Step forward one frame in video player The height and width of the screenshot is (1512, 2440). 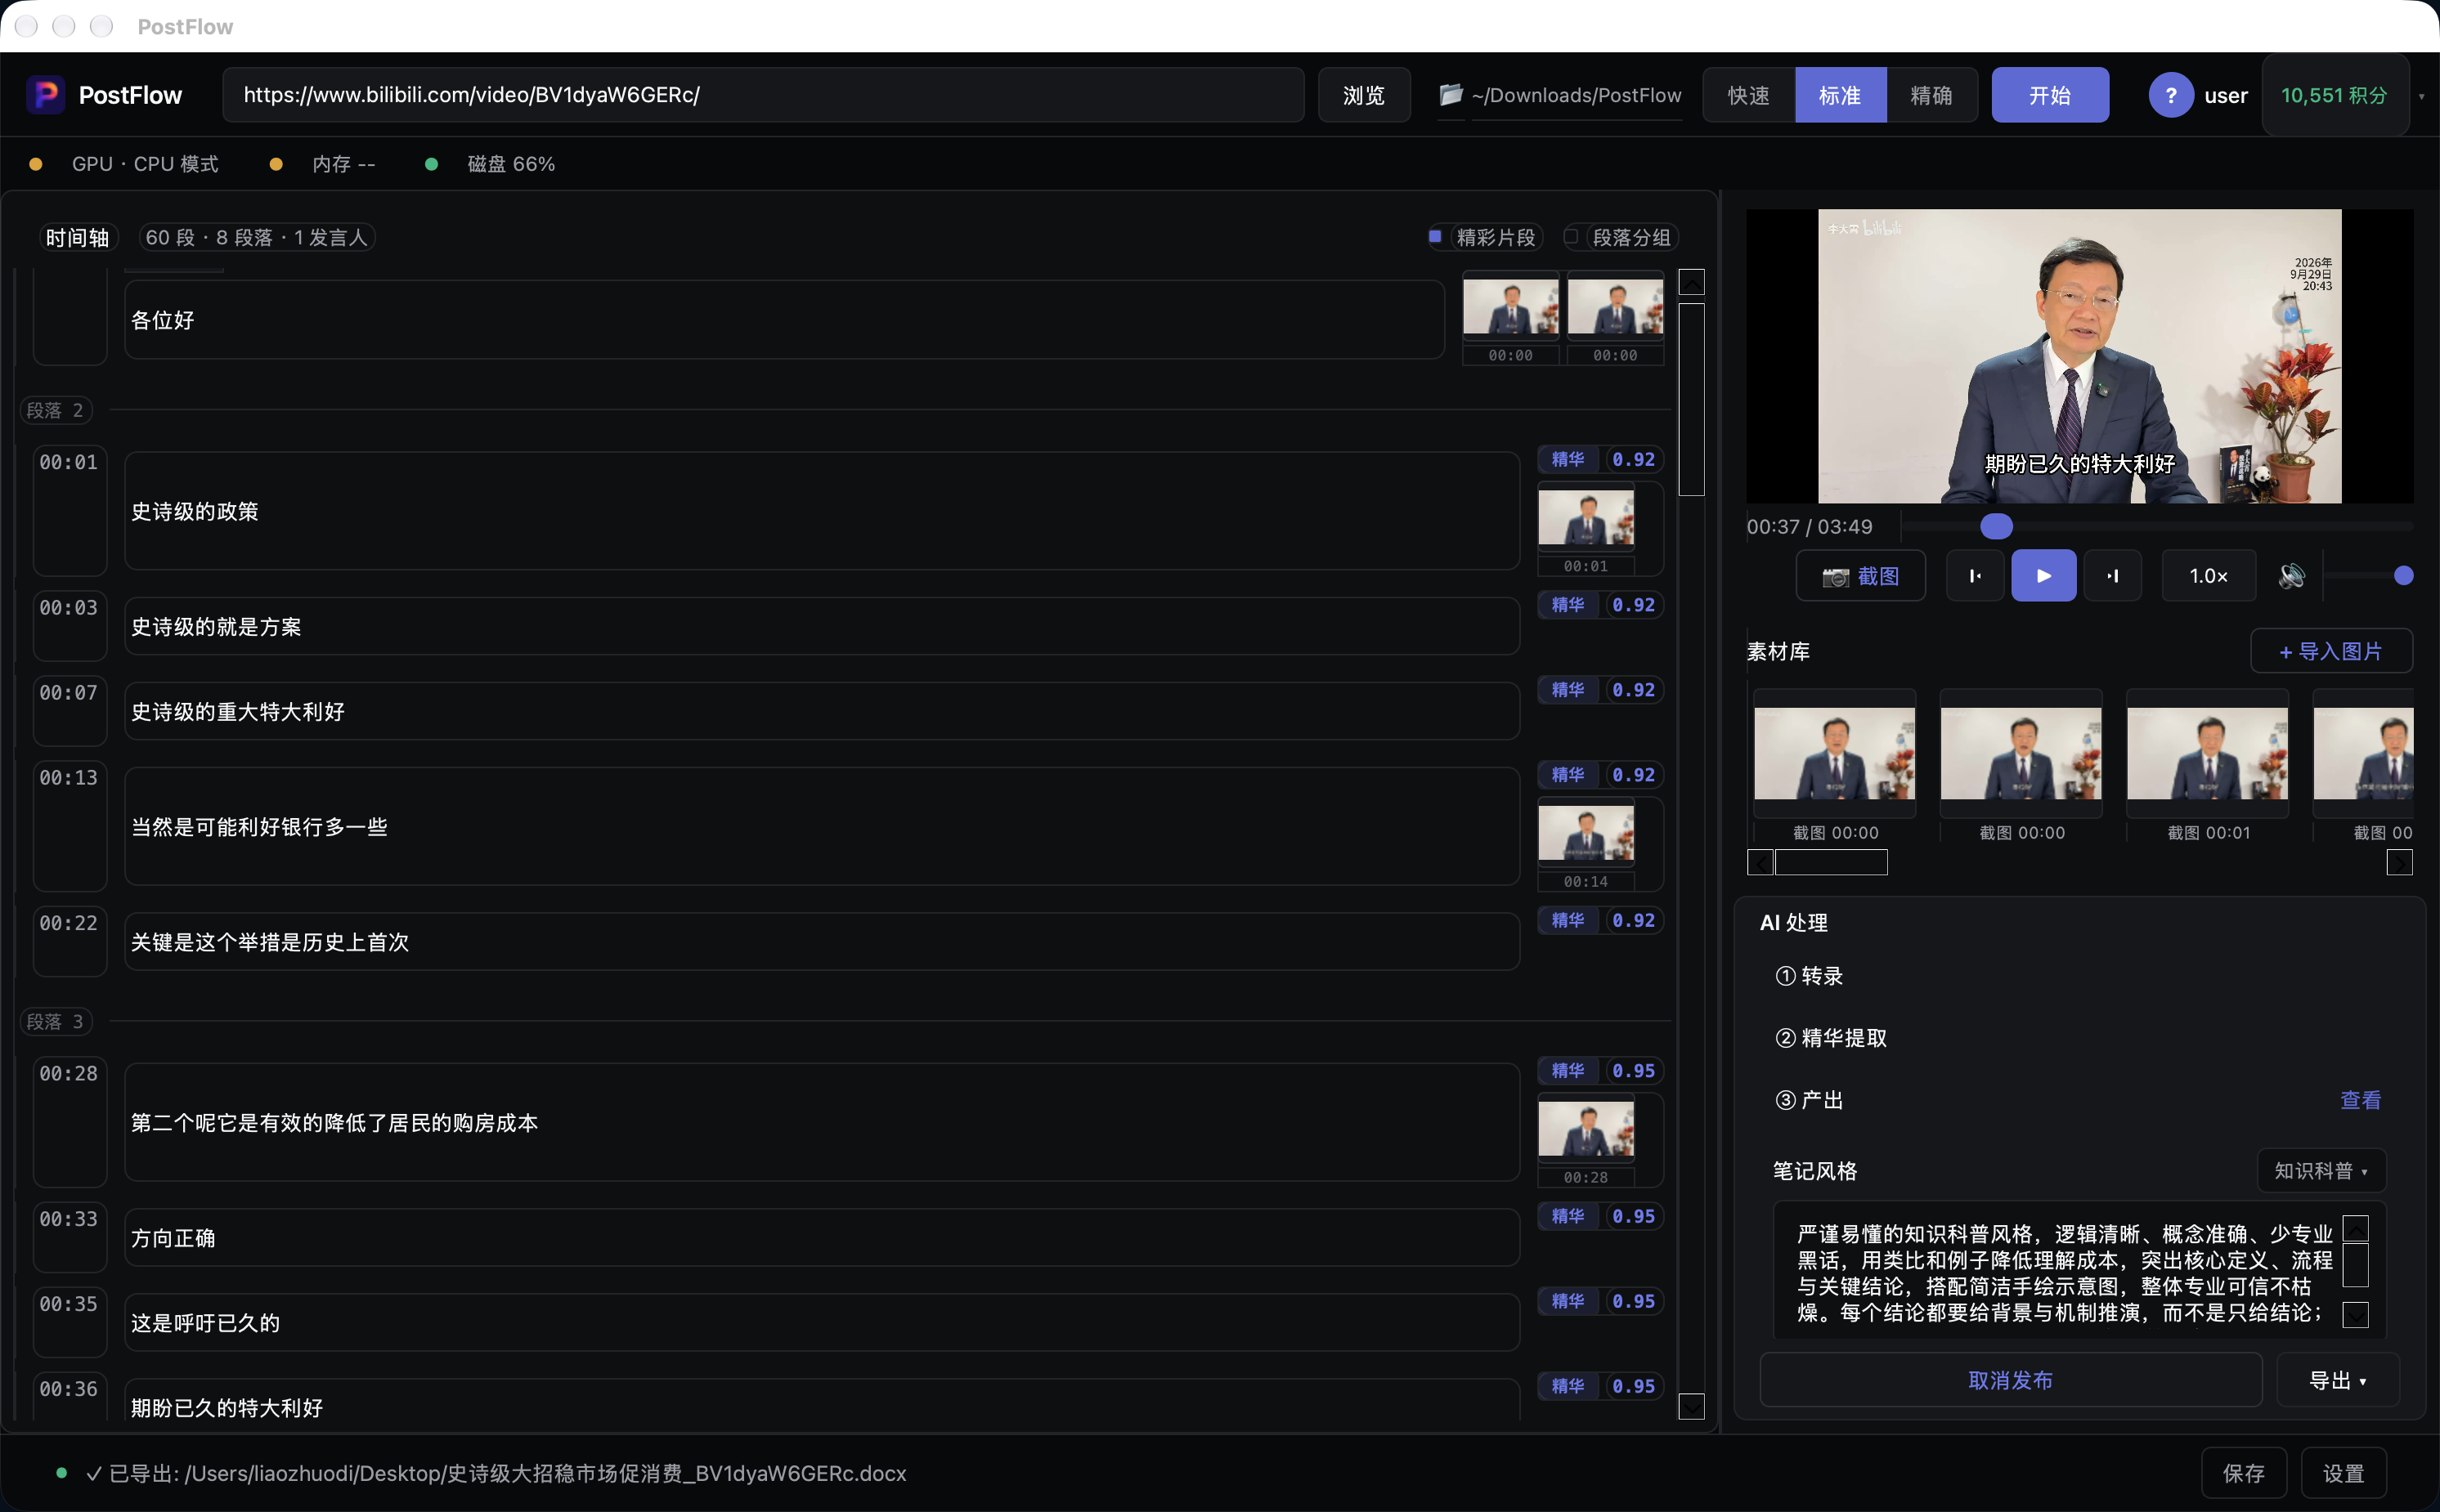[2113, 576]
